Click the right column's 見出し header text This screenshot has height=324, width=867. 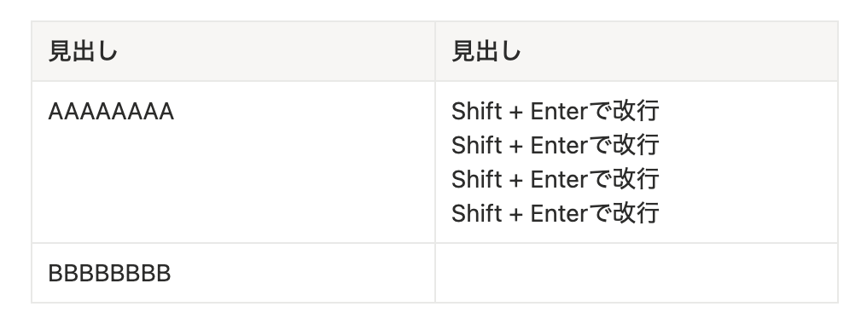pos(486,52)
